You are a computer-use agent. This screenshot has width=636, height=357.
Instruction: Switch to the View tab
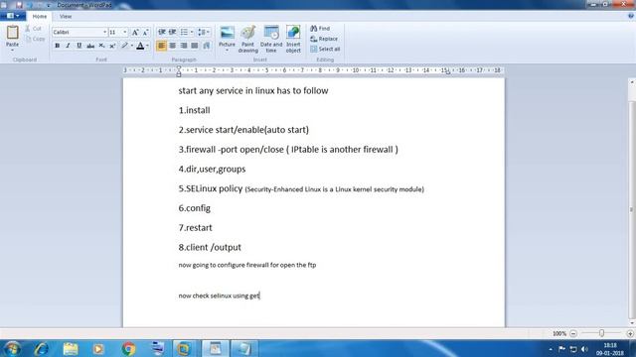pyautogui.click(x=66, y=17)
